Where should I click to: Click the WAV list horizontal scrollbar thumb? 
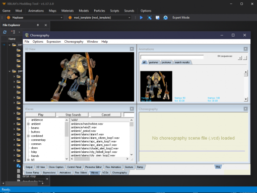pyautogui.click(x=82, y=159)
